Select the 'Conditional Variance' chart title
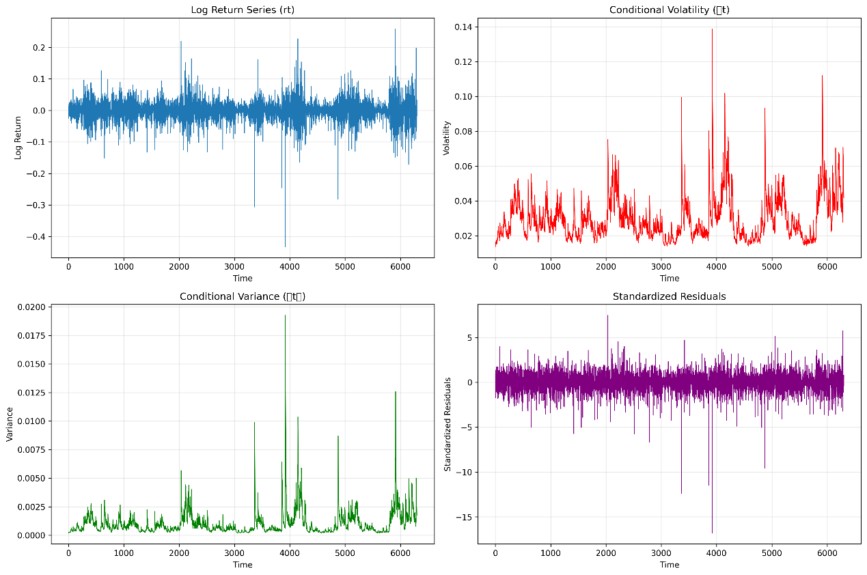This screenshot has height=575, width=867. [243, 296]
